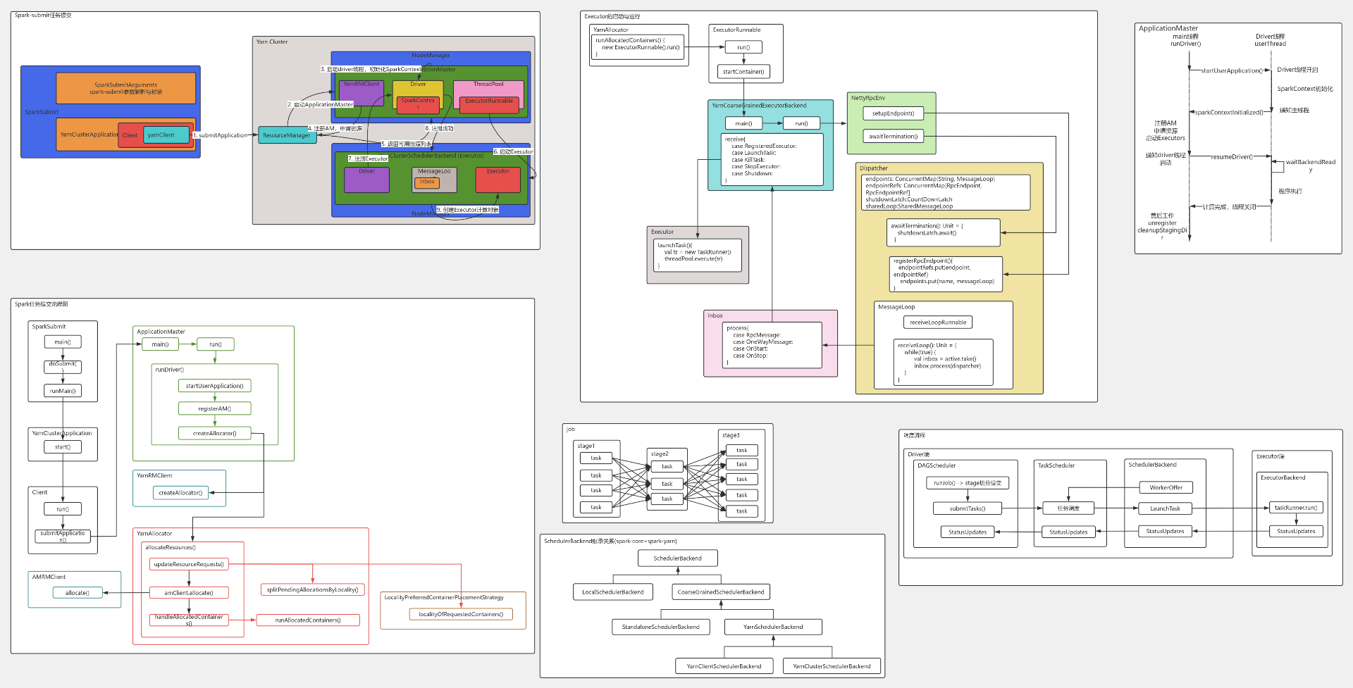Click the submitTasks() box in DAGScheduler
The height and width of the screenshot is (688, 1353).
(x=967, y=508)
